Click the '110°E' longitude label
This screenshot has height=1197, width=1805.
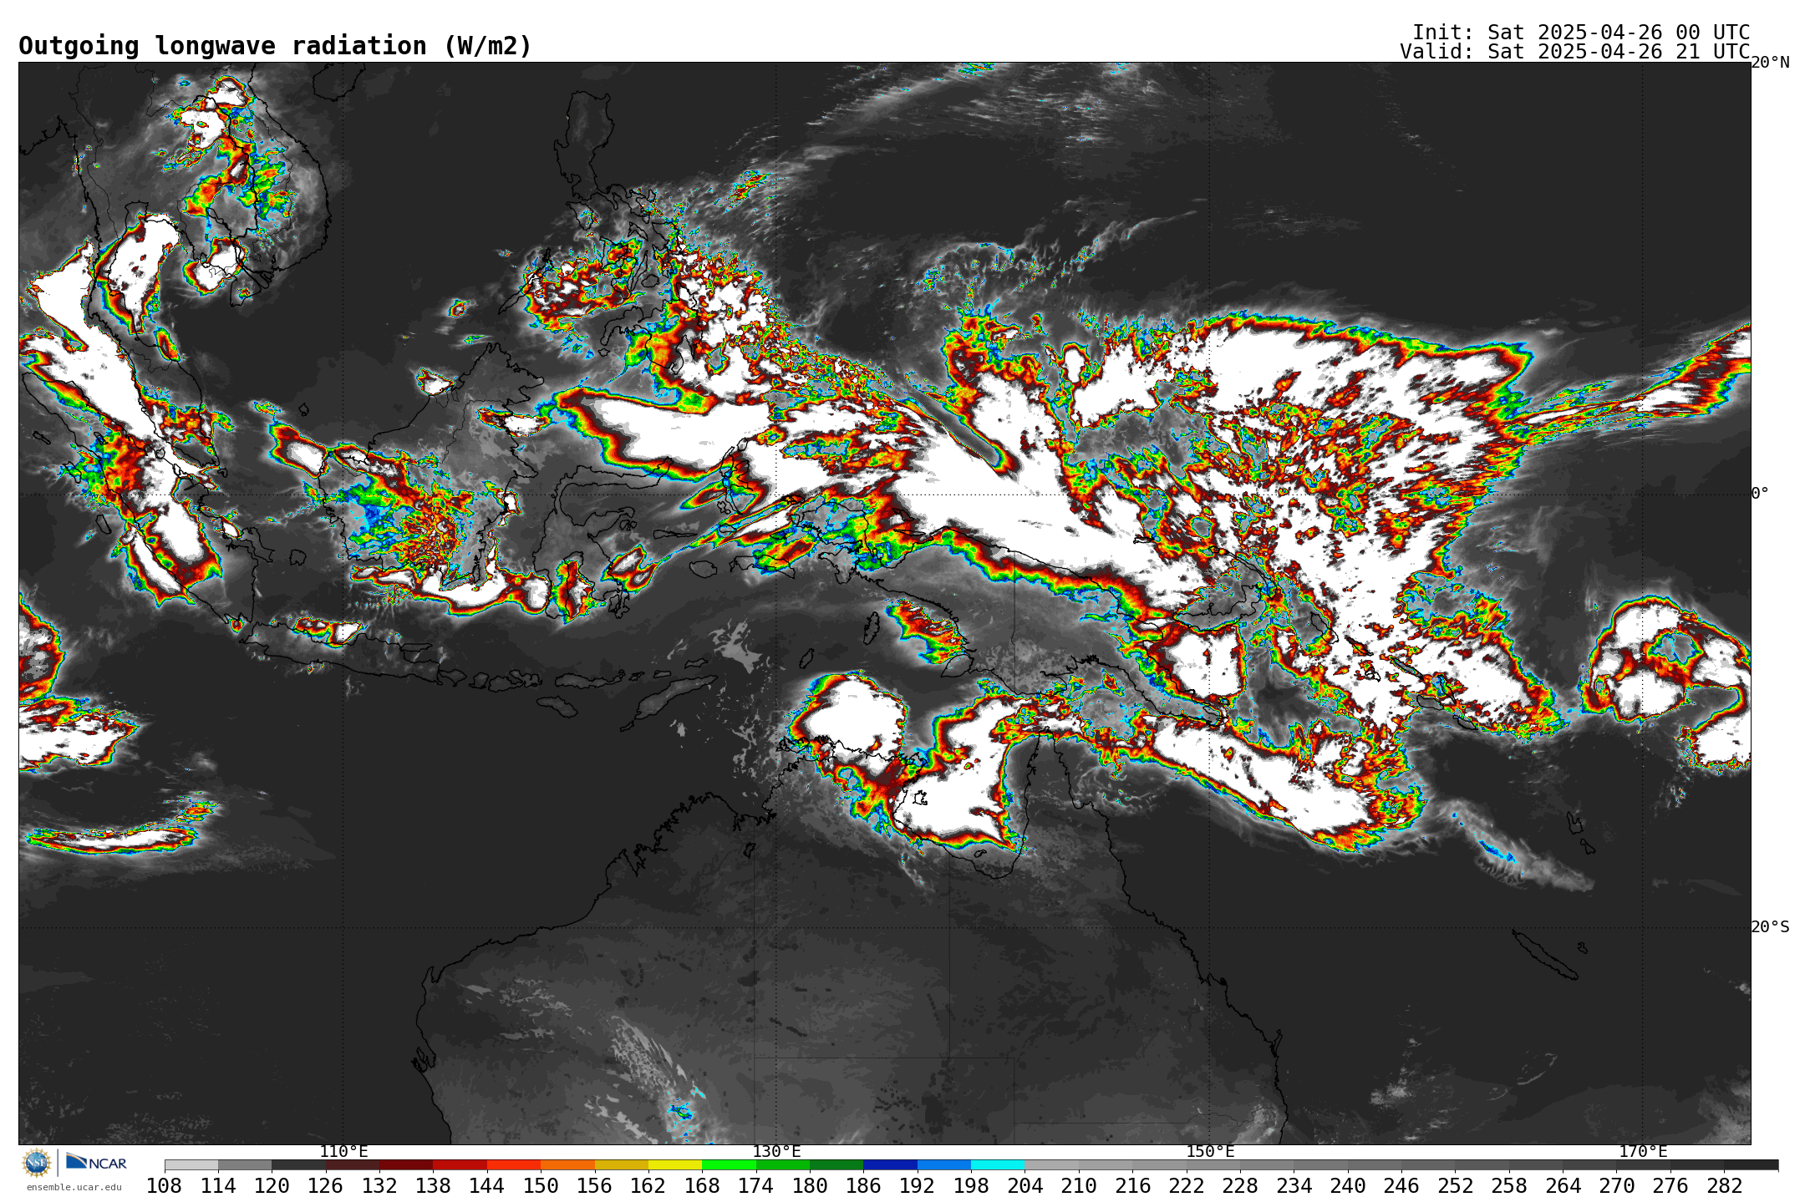(343, 1152)
